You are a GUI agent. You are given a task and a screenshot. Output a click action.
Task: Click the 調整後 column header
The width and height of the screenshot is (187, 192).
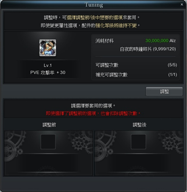139,125
